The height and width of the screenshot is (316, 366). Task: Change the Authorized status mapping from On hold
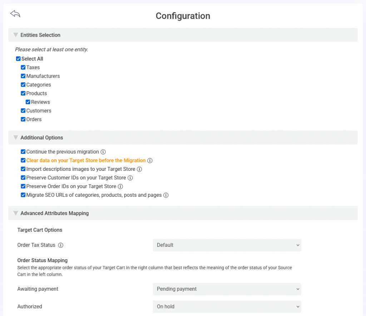click(227, 306)
